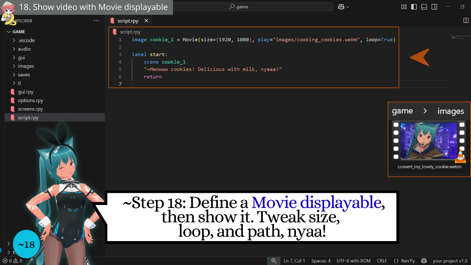Open the Copilot chat icon in title bar
471x265 pixels.
(341, 7)
